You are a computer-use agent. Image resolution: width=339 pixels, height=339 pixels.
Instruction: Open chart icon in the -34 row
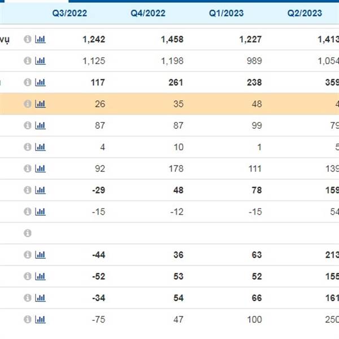40,298
